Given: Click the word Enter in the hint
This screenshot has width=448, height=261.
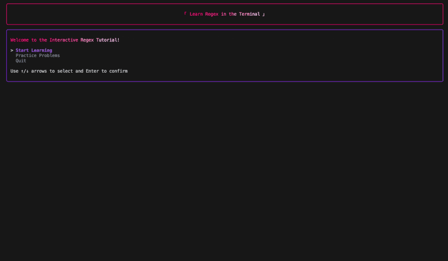Looking at the screenshot, I should (92, 71).
